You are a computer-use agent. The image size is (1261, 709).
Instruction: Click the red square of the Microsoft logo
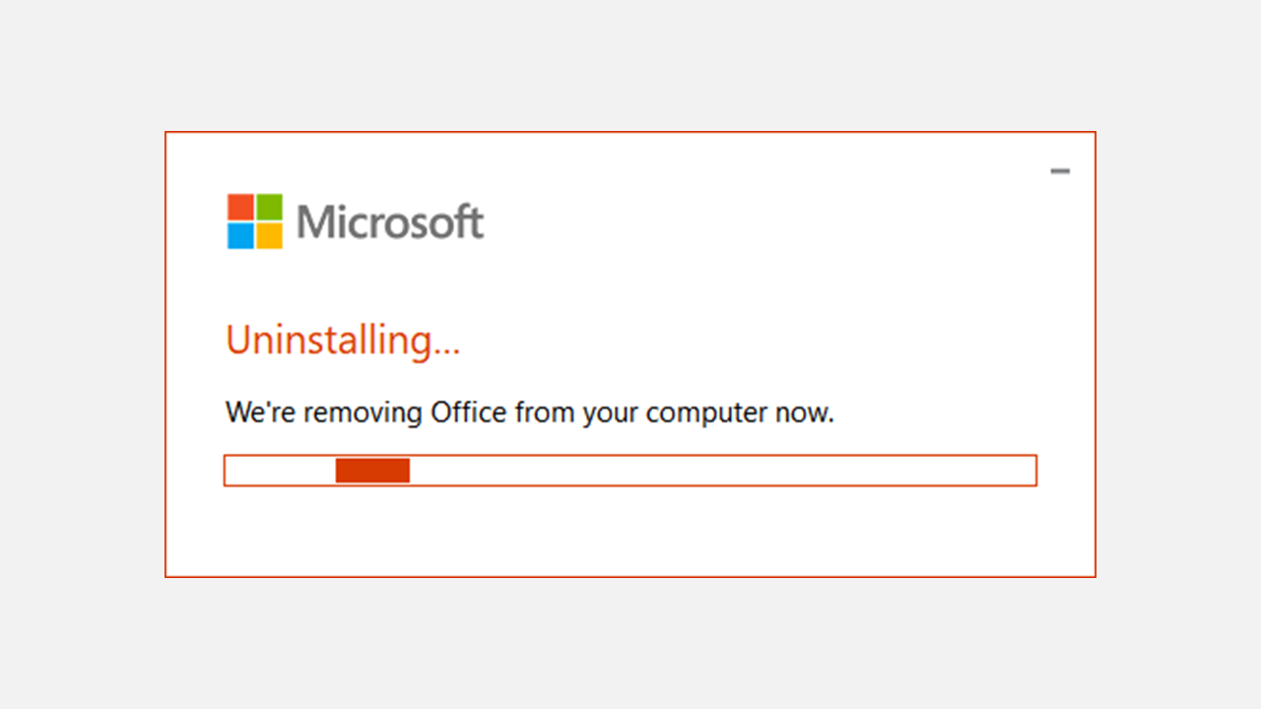240,207
